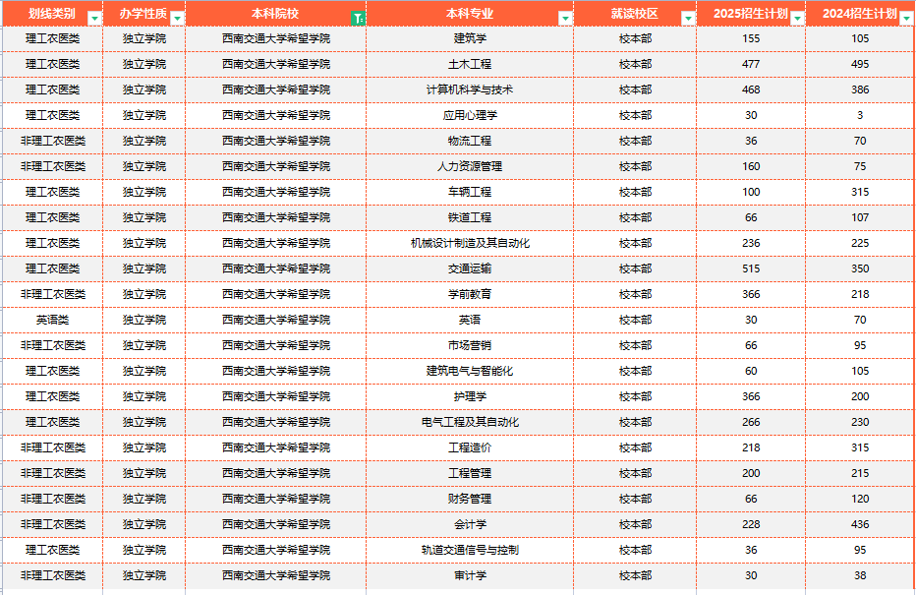The image size is (916, 595).
Task: Click 2024 plan value 386 for 计算机科学与技术
Action: pyautogui.click(x=860, y=90)
